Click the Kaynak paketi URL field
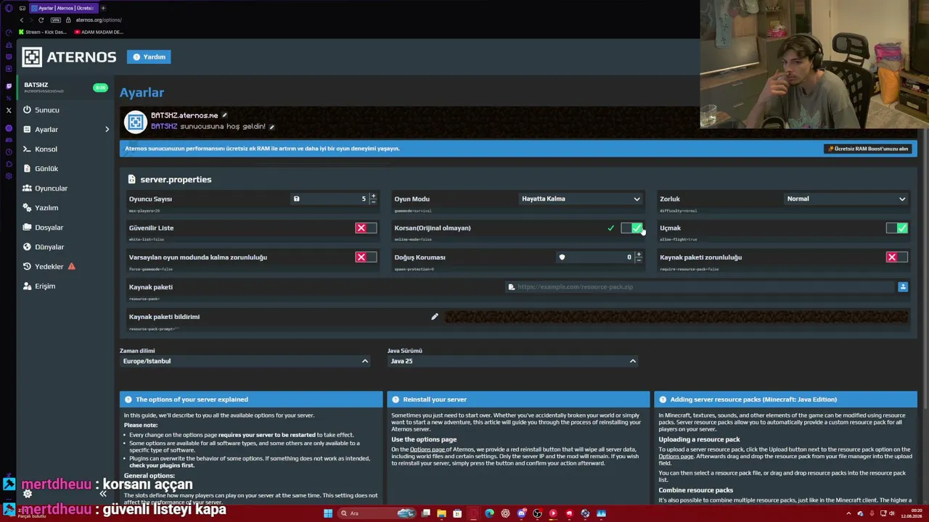 (x=701, y=287)
